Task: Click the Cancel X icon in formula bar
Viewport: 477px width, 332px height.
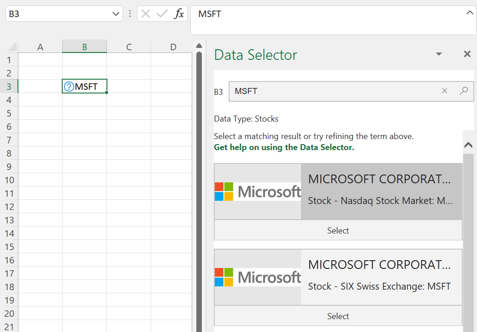Action: click(x=146, y=14)
